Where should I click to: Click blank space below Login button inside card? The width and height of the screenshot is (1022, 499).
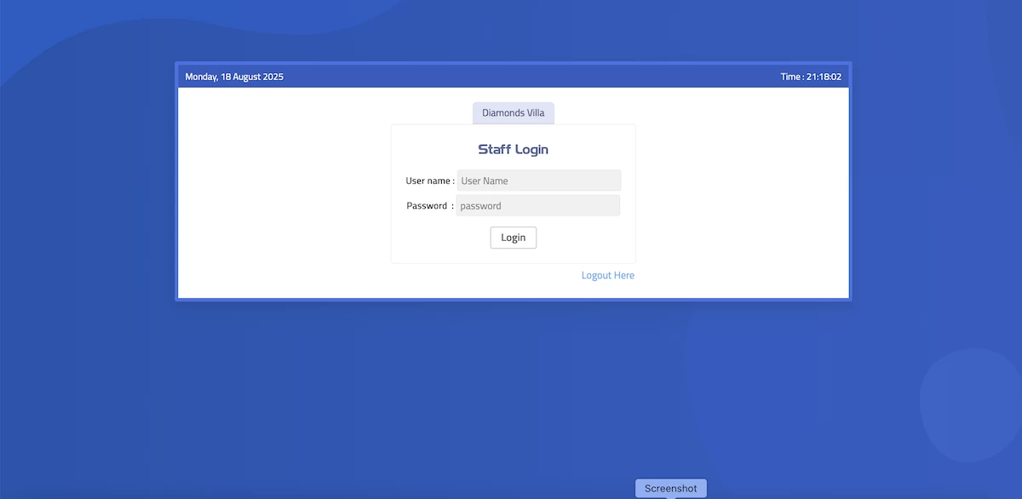(x=513, y=255)
